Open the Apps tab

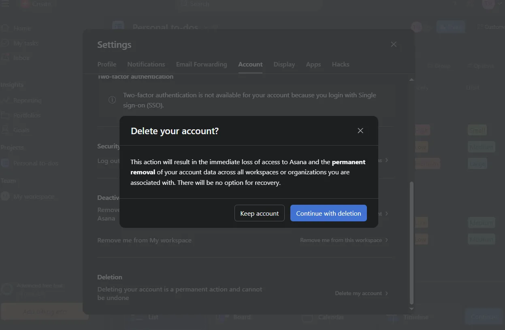click(313, 64)
